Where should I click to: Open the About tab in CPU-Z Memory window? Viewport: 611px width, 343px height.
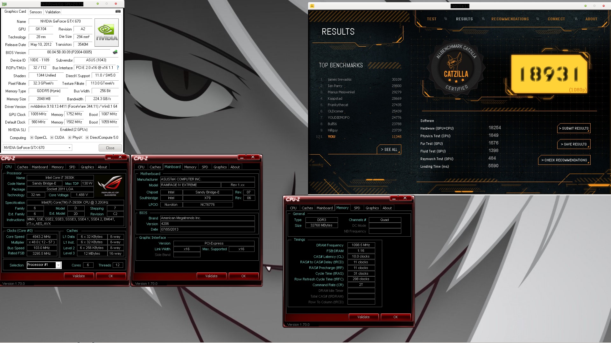pos(387,208)
